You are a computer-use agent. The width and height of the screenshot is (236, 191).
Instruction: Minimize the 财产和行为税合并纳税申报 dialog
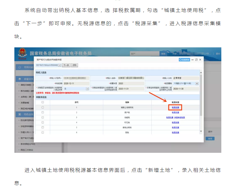tap(192, 60)
